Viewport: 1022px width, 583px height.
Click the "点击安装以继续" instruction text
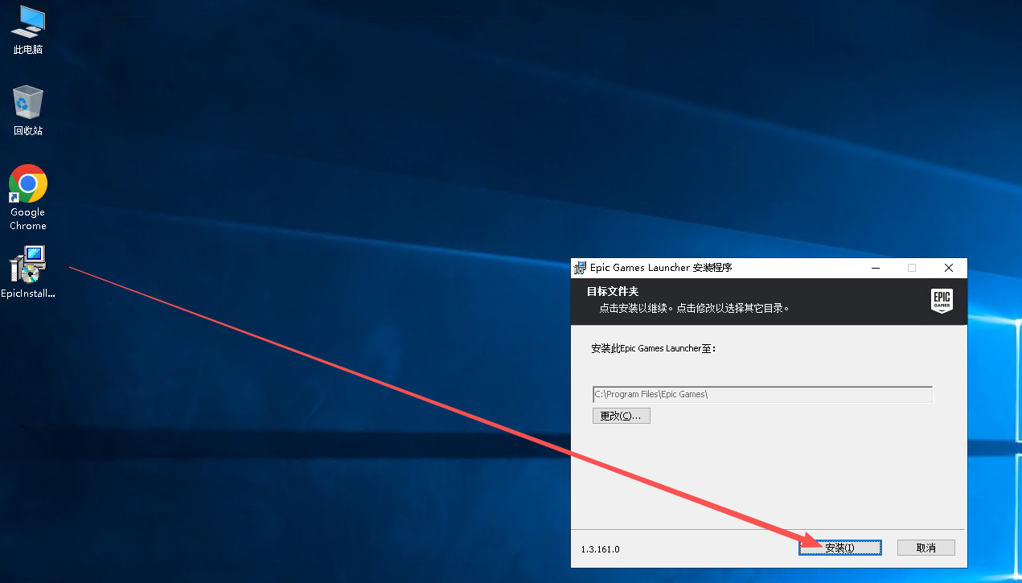pyautogui.click(x=635, y=308)
